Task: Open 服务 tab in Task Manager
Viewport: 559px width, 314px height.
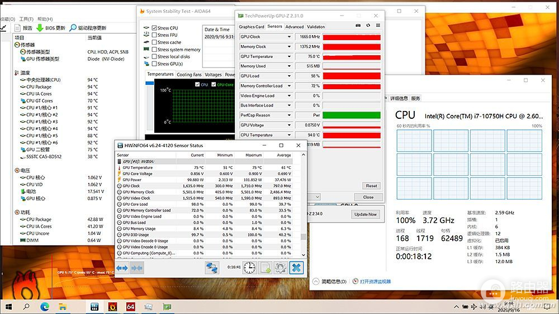Action: (416, 99)
